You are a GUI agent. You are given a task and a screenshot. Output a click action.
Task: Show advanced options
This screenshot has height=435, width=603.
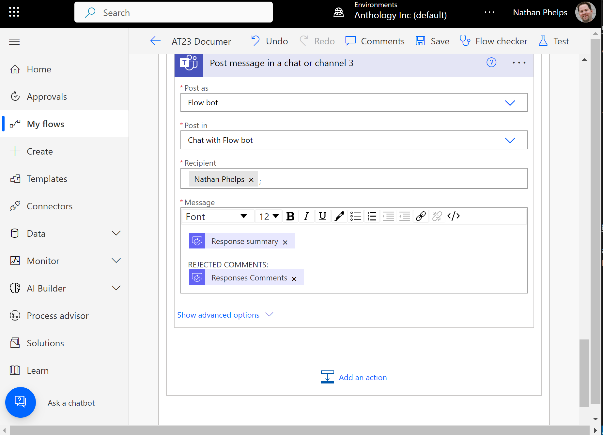pos(225,315)
